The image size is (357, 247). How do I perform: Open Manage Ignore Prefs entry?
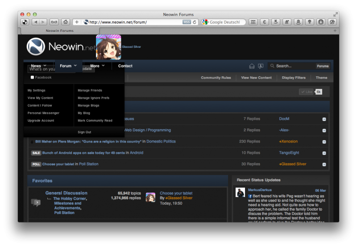[x=94, y=98]
